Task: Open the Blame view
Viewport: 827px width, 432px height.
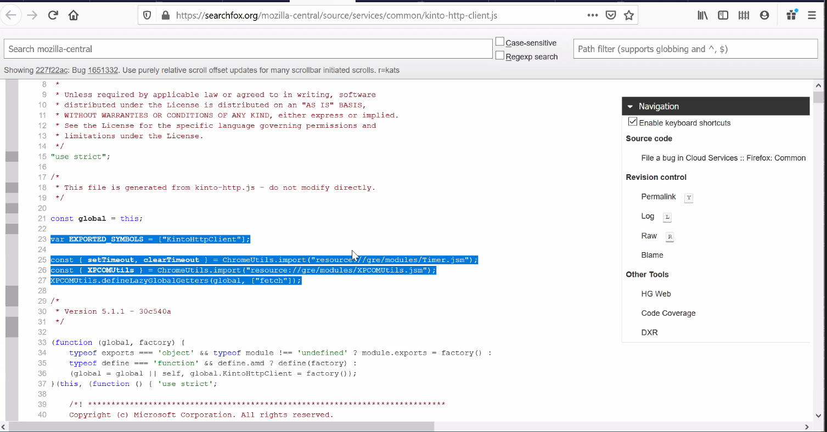Action: (x=652, y=255)
